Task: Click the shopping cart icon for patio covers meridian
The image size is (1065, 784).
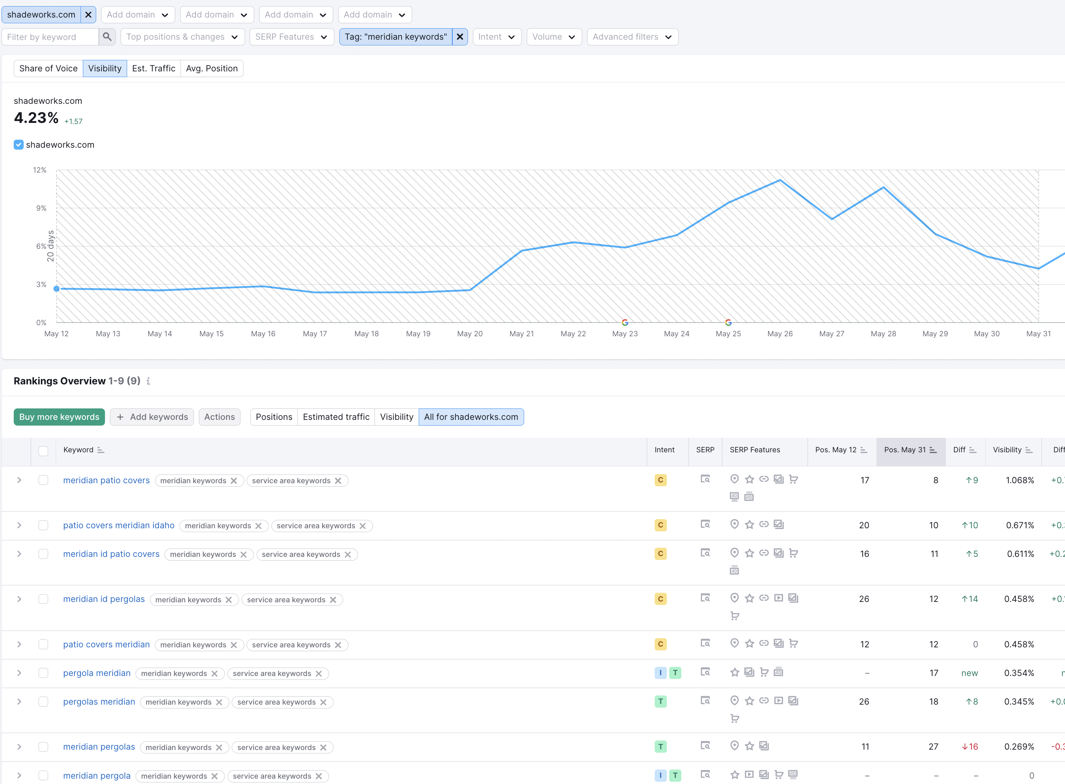Action: (x=794, y=644)
